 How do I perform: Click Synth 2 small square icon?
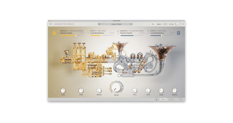point(170,33)
